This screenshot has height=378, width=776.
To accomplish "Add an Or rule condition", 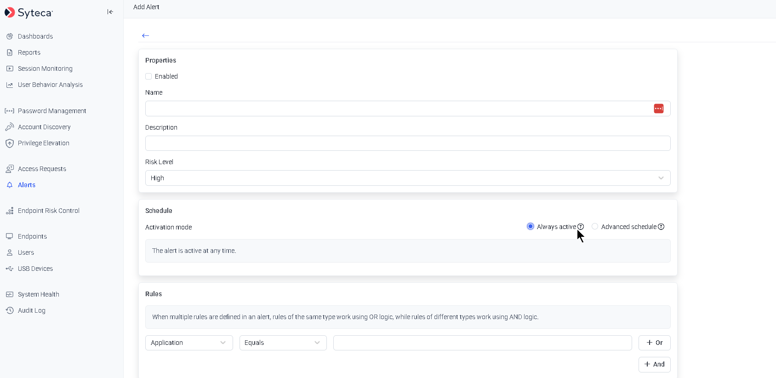I will [655, 343].
